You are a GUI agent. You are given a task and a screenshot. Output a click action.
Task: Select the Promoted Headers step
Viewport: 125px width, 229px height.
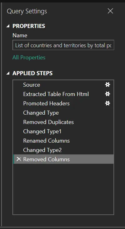pos(63,103)
